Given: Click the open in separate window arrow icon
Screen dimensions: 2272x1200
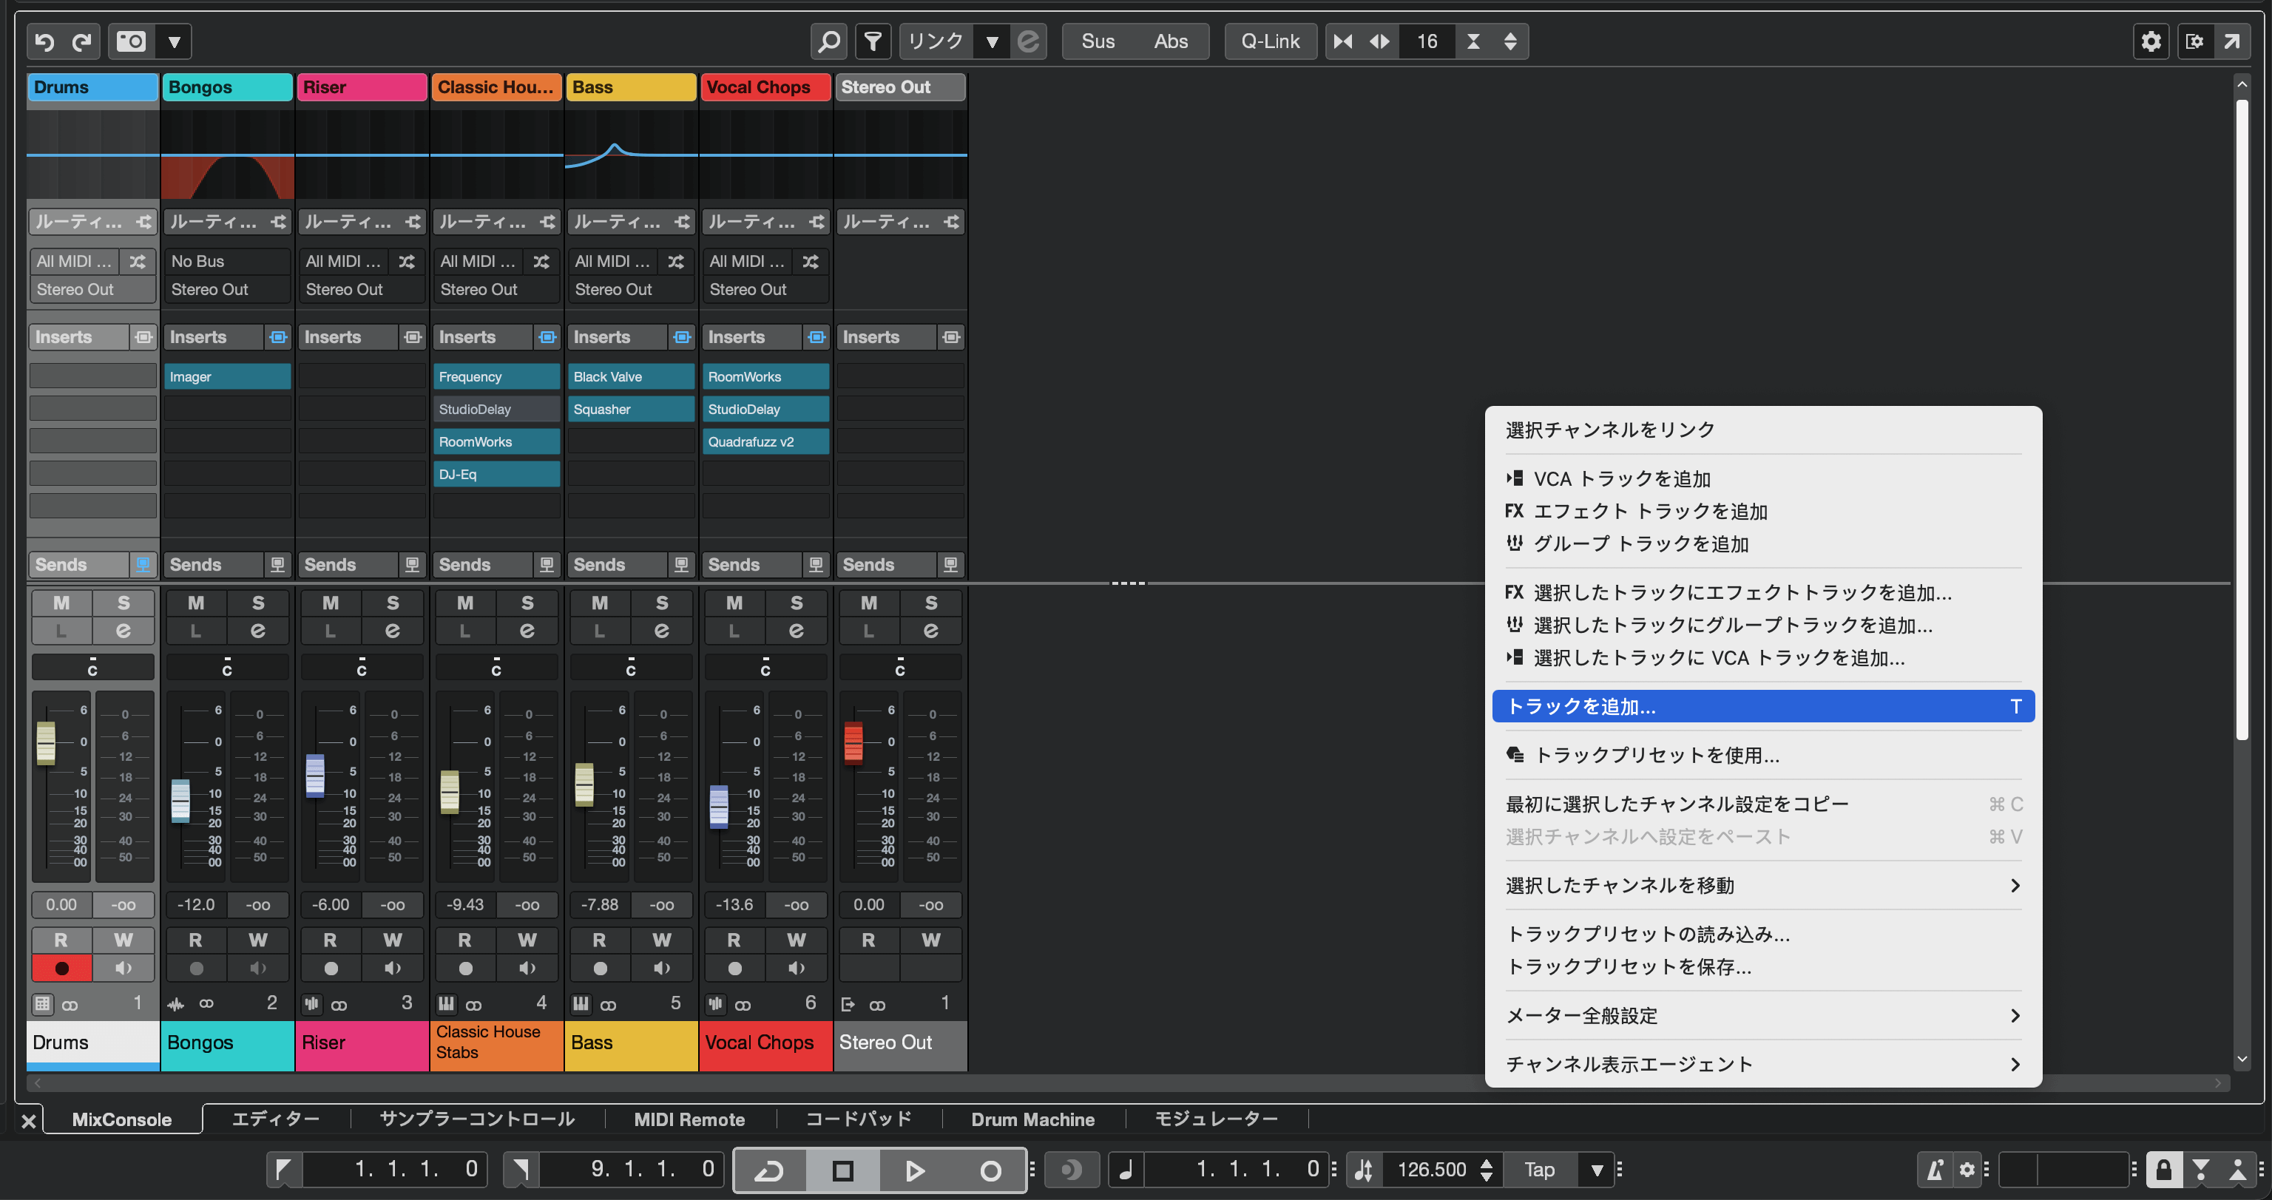Looking at the screenshot, I should 2231,41.
